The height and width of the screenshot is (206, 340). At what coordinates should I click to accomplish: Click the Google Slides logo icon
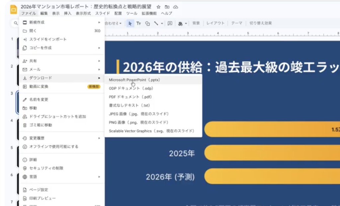click(x=14, y=10)
